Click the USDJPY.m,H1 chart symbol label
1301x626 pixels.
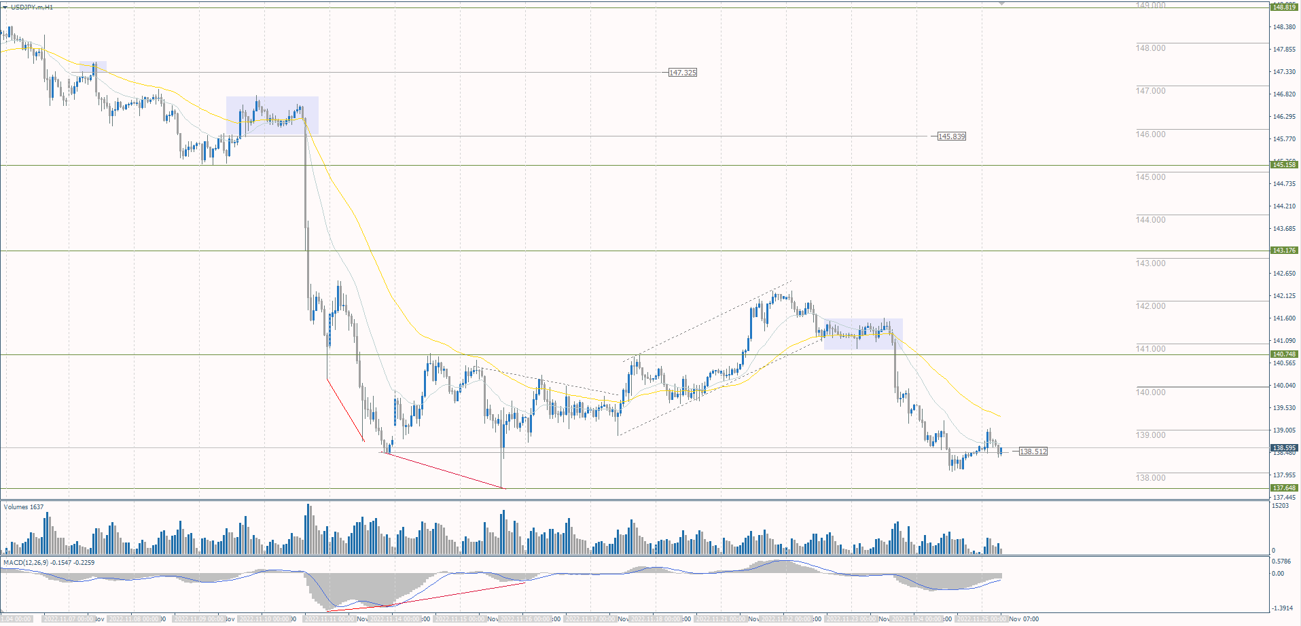coord(32,7)
